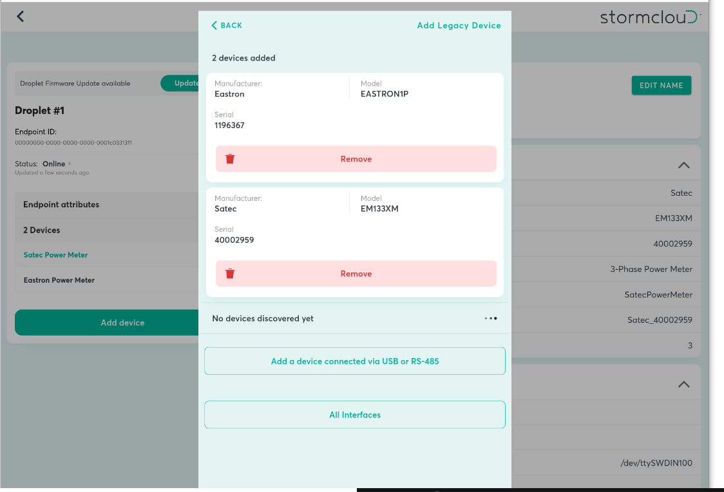Go back using the BACK chevron link
The image size is (724, 492).
coord(227,25)
